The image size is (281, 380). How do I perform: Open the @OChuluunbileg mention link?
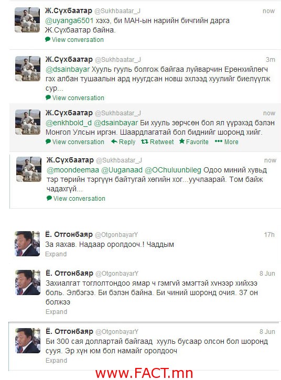173,170
